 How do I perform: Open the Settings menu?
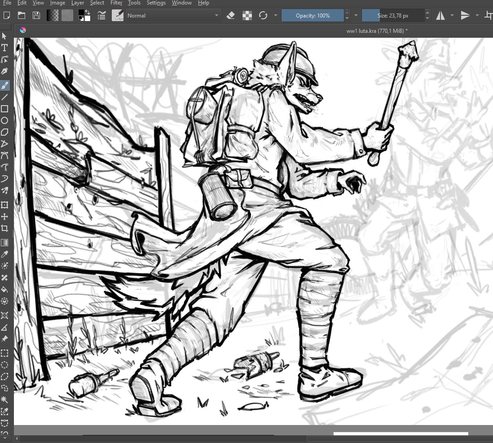coord(156,3)
